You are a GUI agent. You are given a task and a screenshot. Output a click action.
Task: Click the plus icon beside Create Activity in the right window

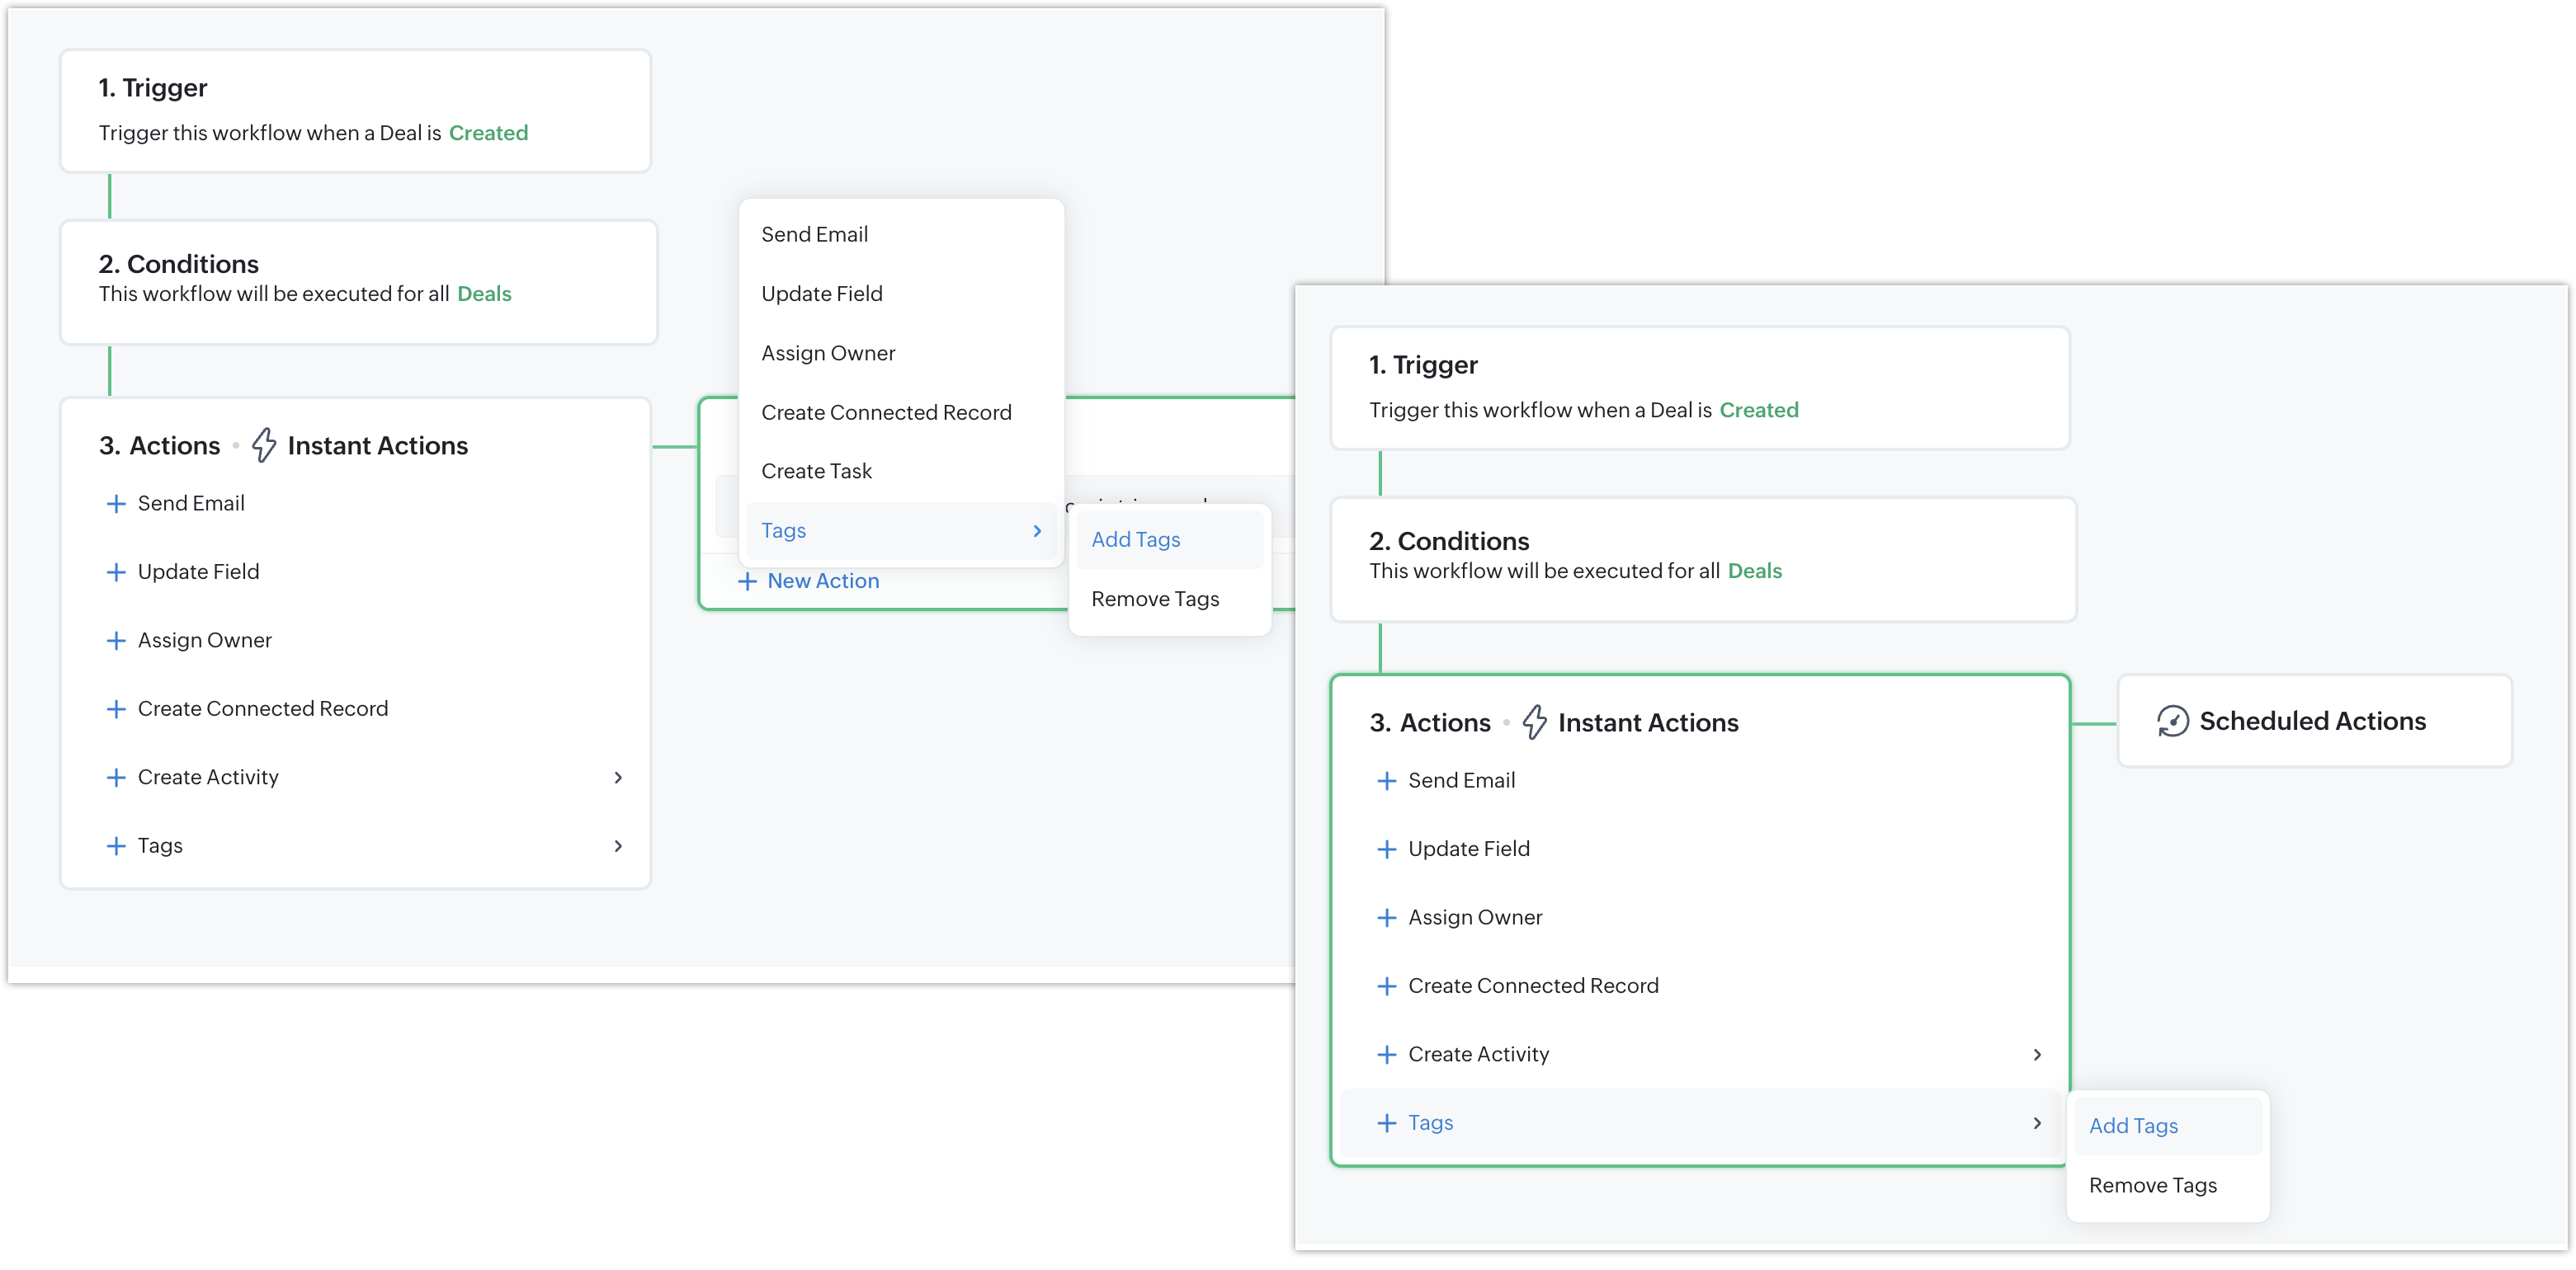(x=1386, y=1054)
